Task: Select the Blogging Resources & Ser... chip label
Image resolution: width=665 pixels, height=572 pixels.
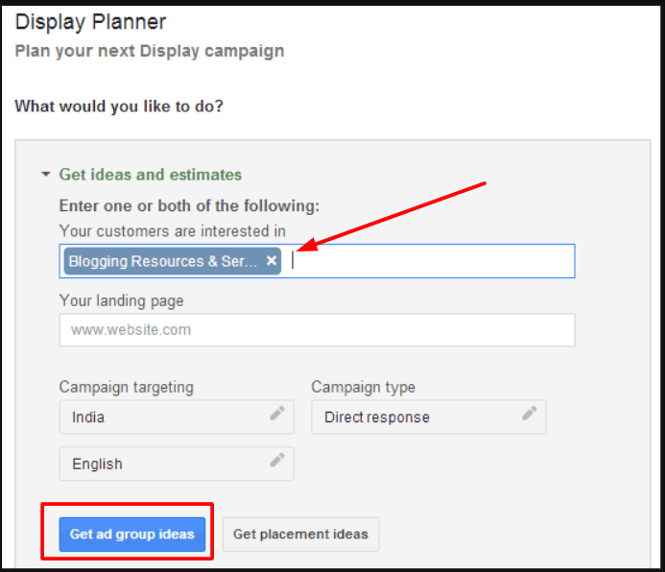Action: (x=163, y=261)
